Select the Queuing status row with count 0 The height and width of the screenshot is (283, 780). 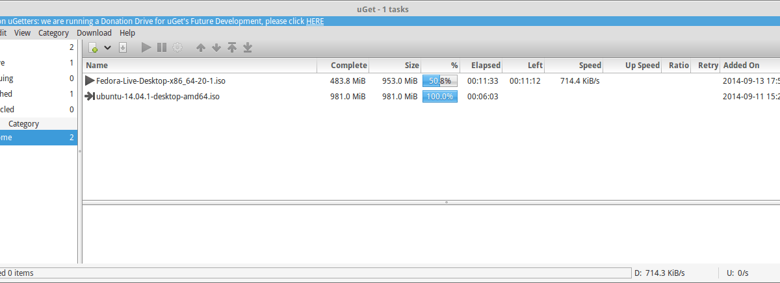click(x=38, y=79)
